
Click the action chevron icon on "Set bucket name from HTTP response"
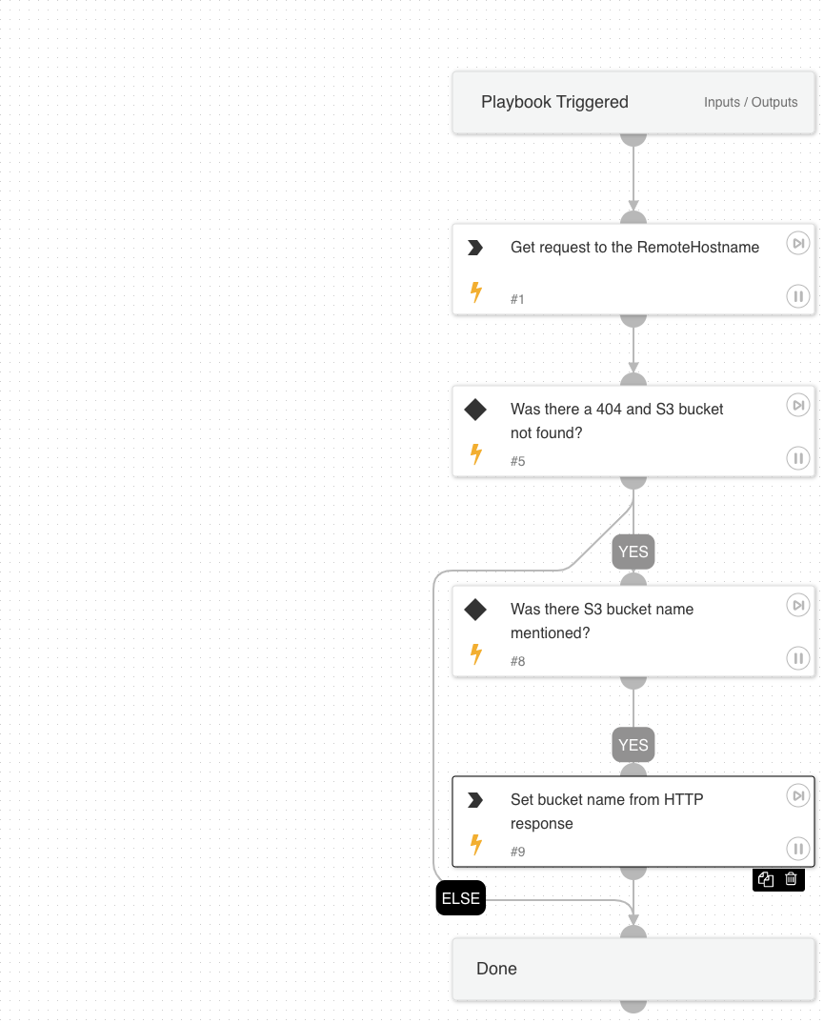pyautogui.click(x=475, y=800)
